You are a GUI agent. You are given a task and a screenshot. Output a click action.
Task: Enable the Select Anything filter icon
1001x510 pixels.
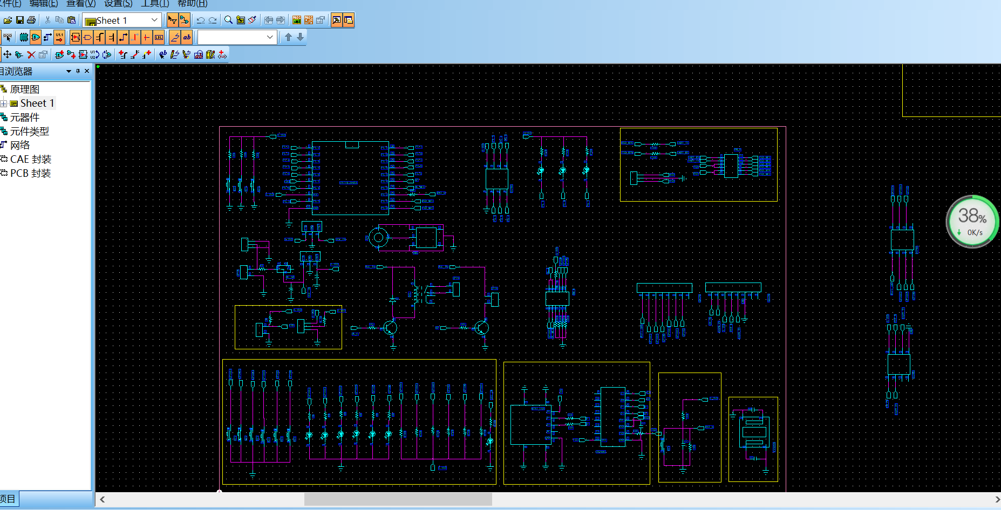pos(8,37)
